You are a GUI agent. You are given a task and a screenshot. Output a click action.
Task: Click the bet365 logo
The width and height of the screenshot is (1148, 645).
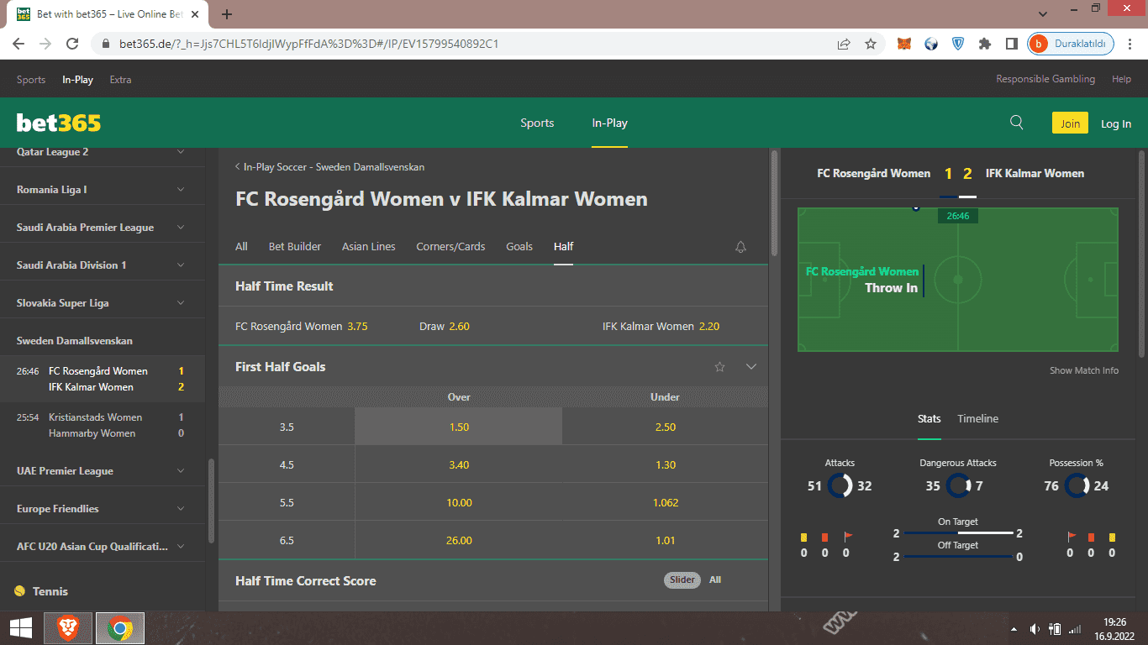point(59,123)
